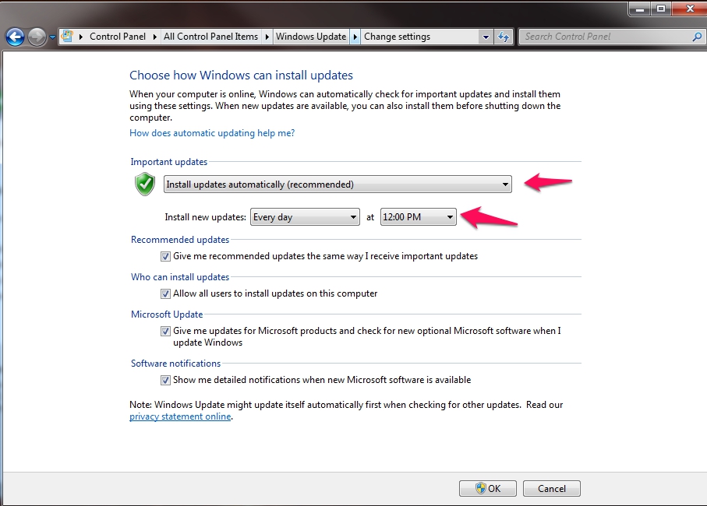Click the Control Panel icon in address bar
This screenshot has height=506, width=707.
point(68,37)
